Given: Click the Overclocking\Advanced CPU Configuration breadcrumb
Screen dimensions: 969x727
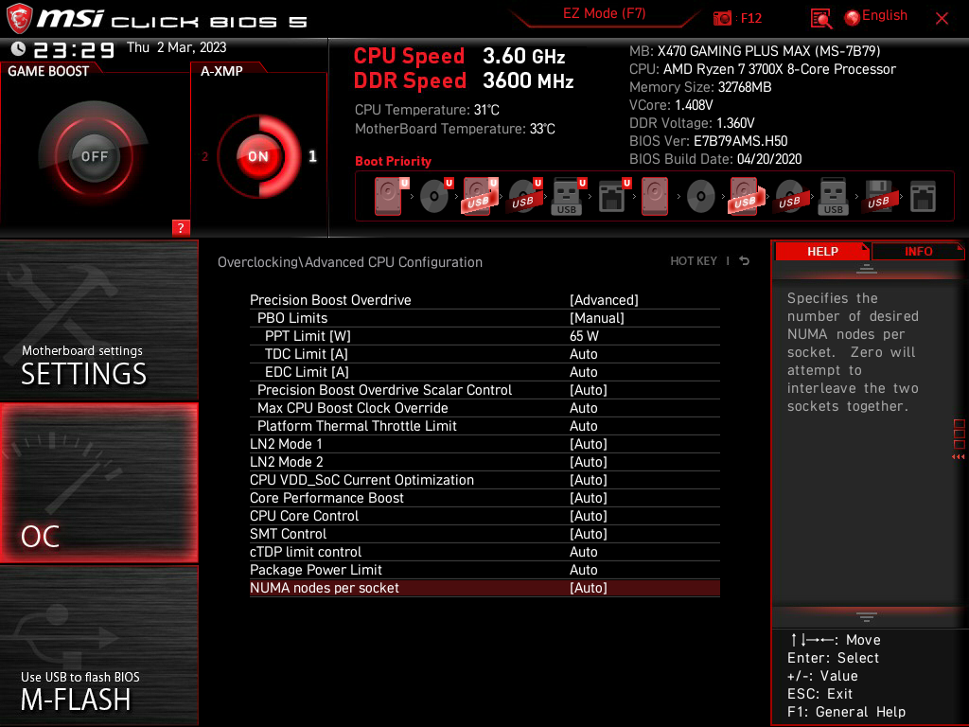Looking at the screenshot, I should 350,262.
